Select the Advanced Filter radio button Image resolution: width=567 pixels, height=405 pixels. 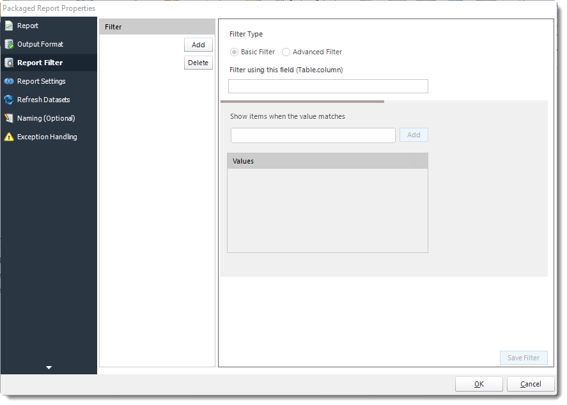[x=286, y=52]
